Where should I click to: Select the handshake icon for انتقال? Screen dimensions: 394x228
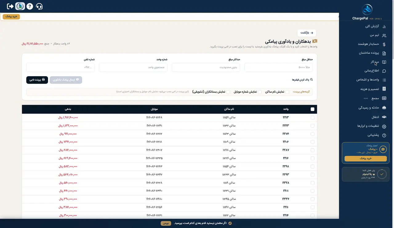coord(384,117)
